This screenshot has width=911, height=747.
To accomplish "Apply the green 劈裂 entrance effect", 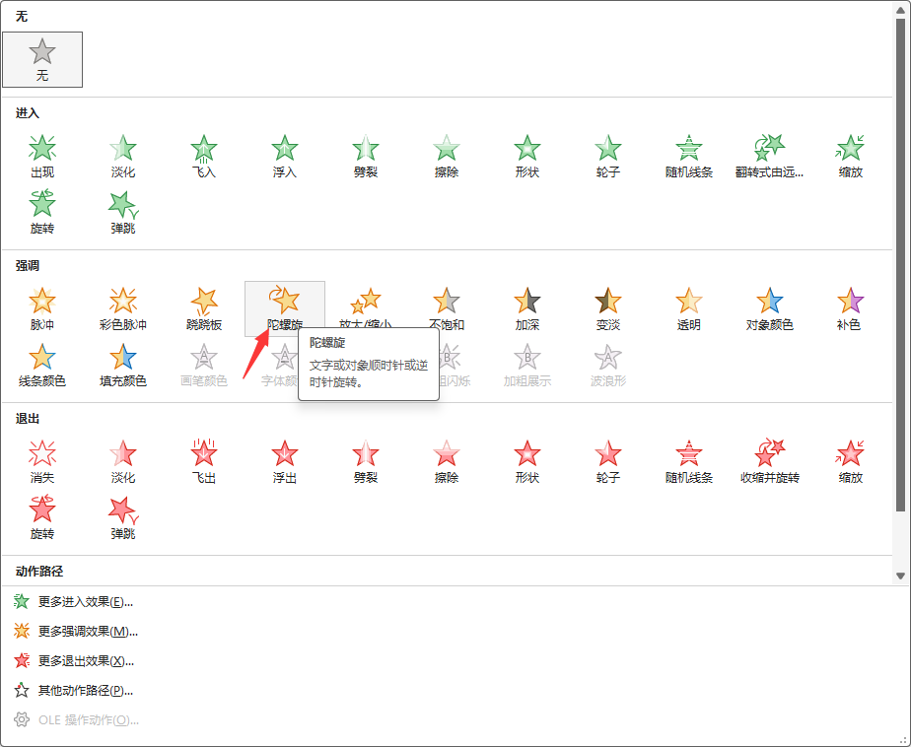I will point(366,157).
